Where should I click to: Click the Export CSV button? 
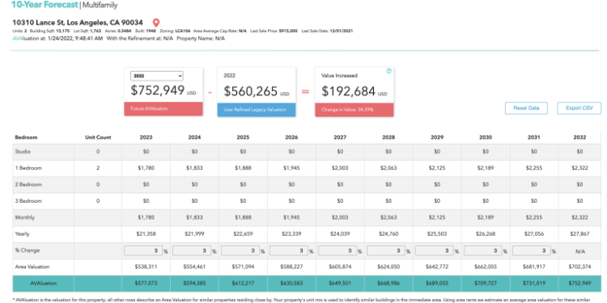(579, 108)
